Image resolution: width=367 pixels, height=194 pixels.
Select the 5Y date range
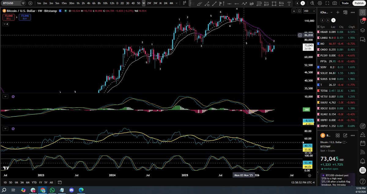coord(46,182)
